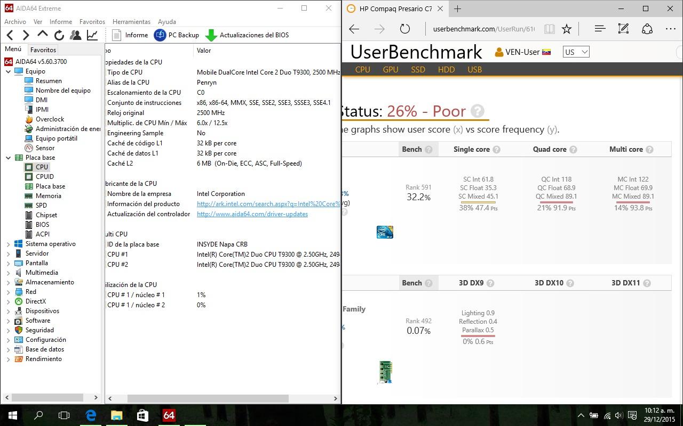683x426 pixels.
Task: Switch to the Favoritos tab
Action: coord(43,50)
